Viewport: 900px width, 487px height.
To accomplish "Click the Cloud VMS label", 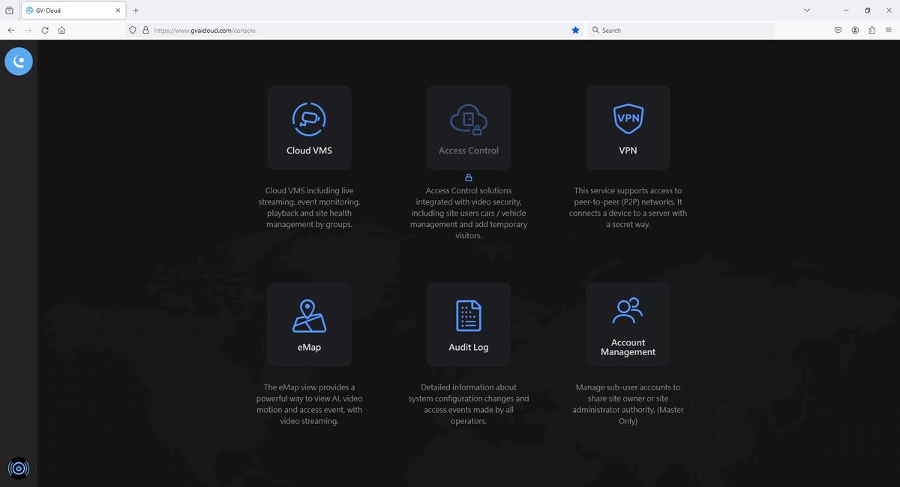I will 309,150.
